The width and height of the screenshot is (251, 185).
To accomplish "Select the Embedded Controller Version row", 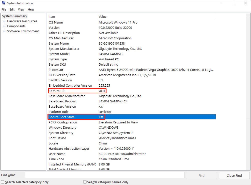I will pyautogui.click(x=132, y=85).
